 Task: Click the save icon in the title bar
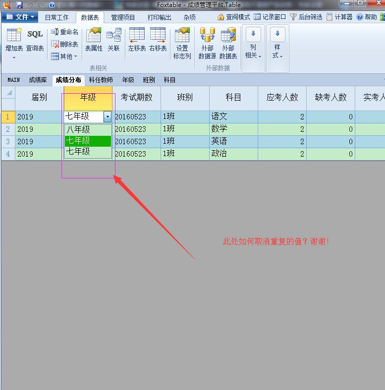point(19,4)
